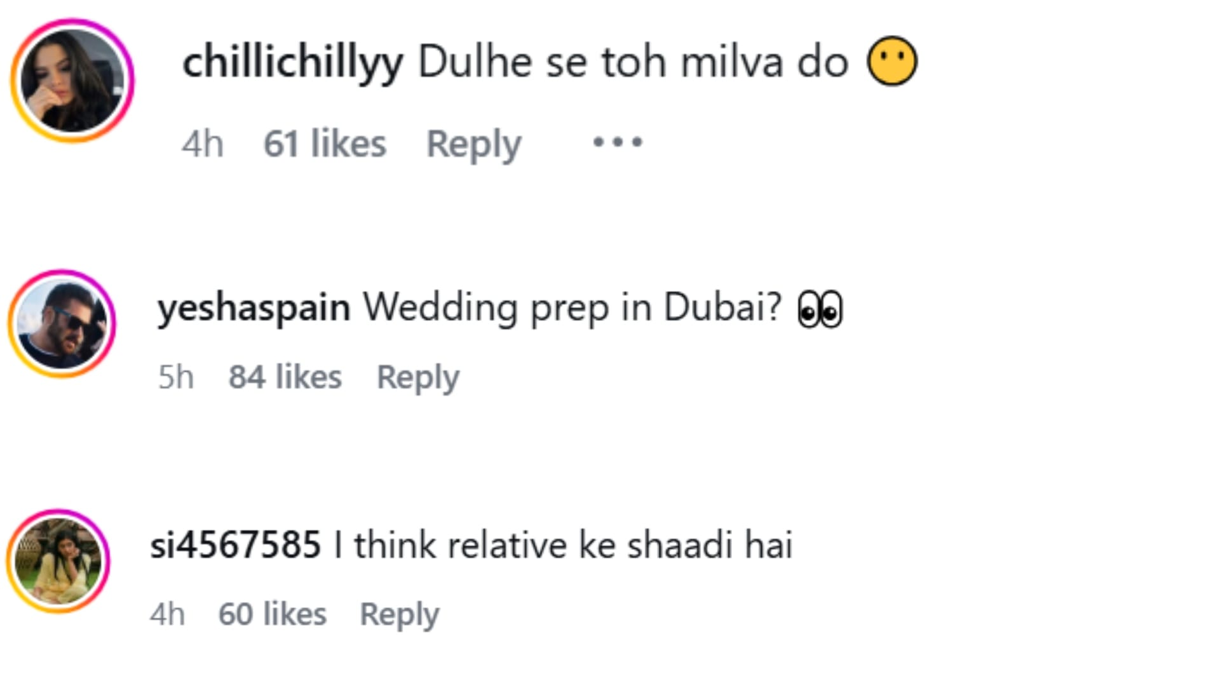Click the 5h timestamp on yeshaspain's comment
This screenshot has width=1220, height=686.
pos(176,377)
